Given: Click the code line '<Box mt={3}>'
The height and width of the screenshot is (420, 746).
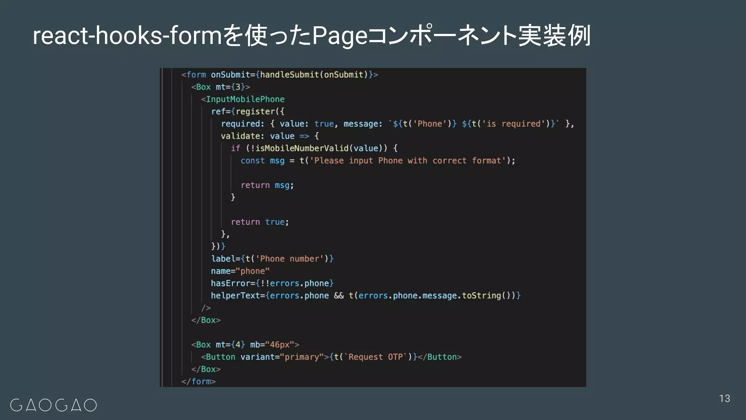Looking at the screenshot, I should tap(221, 87).
